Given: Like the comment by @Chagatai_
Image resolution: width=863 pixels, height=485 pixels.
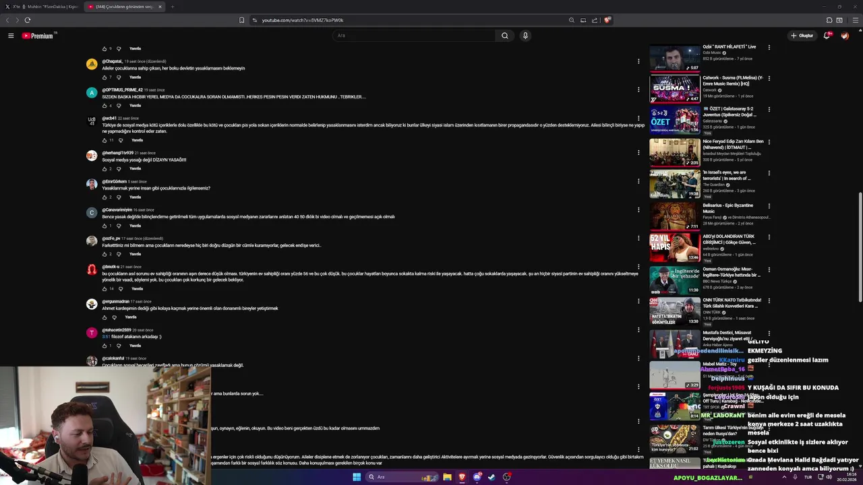Looking at the screenshot, I should pyautogui.click(x=105, y=77).
